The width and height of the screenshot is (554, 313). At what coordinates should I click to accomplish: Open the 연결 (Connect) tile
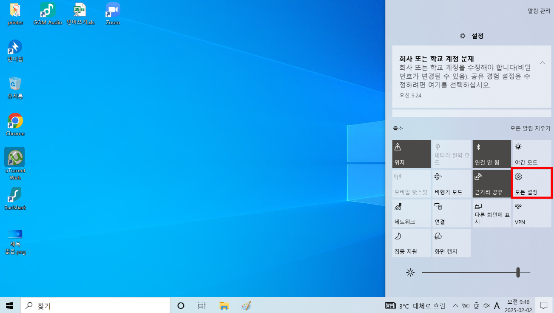click(x=451, y=213)
